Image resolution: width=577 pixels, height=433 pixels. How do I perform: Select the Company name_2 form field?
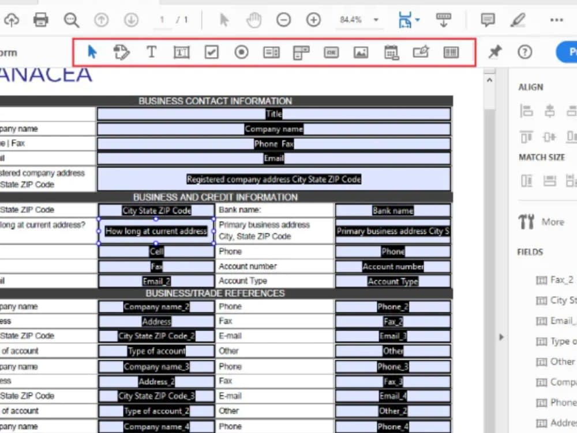pos(156,307)
